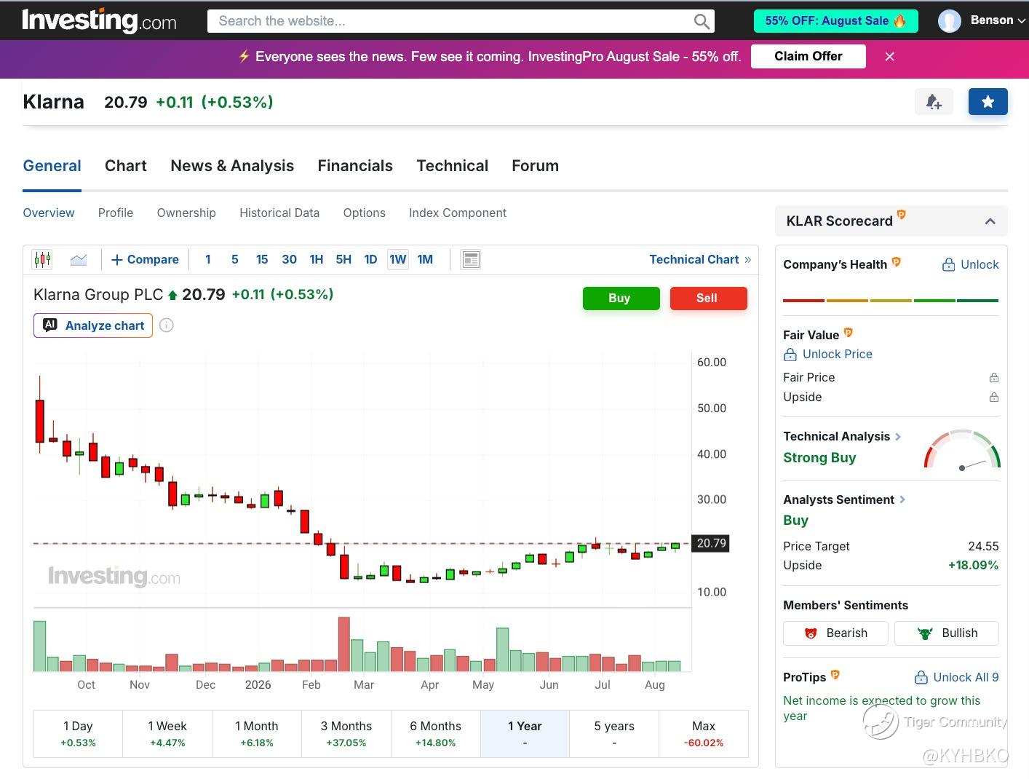
Task: Click the Investing.com logo
Action: [x=99, y=20]
